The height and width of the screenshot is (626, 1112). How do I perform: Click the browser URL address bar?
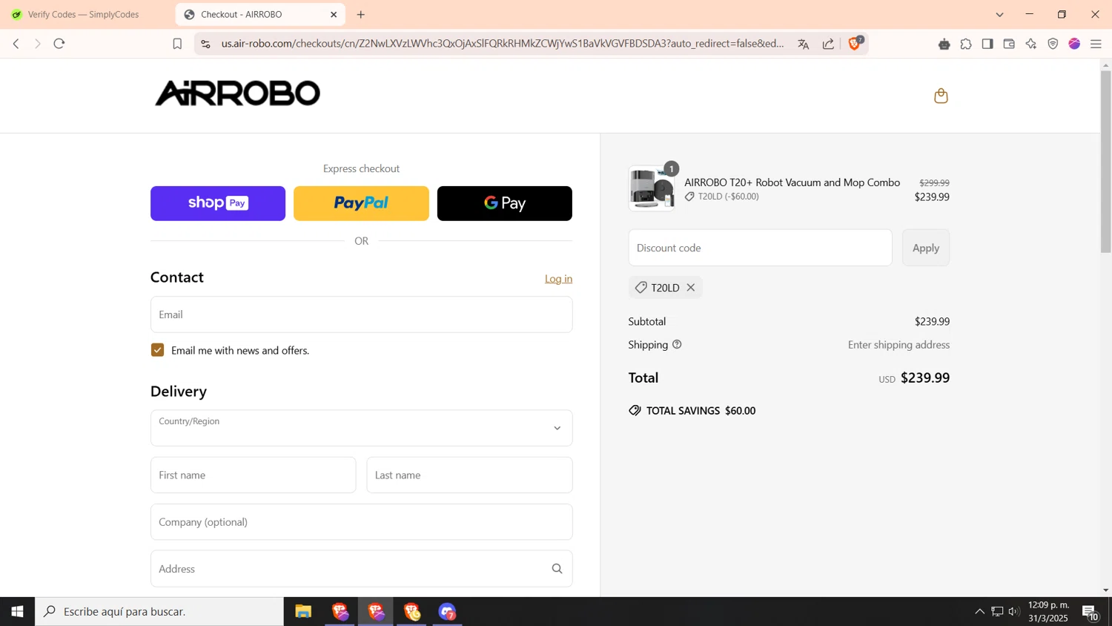click(502, 44)
